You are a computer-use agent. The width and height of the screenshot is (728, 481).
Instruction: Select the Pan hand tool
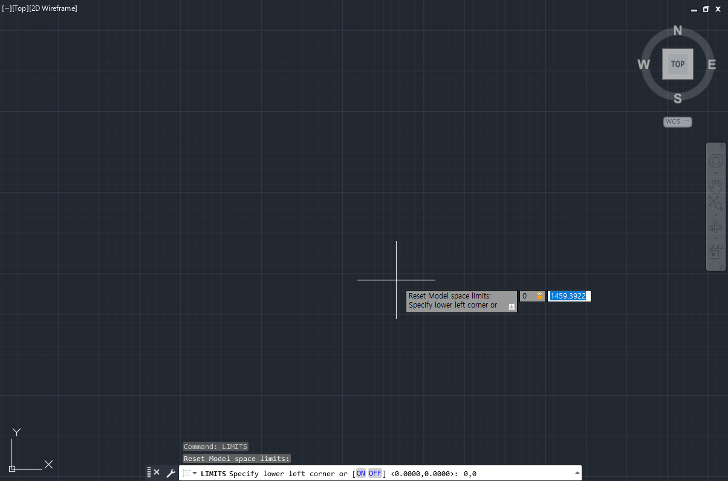[716, 186]
